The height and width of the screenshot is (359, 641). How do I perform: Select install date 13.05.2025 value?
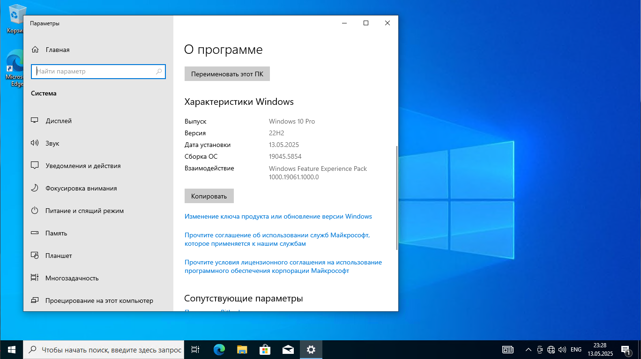tap(284, 145)
